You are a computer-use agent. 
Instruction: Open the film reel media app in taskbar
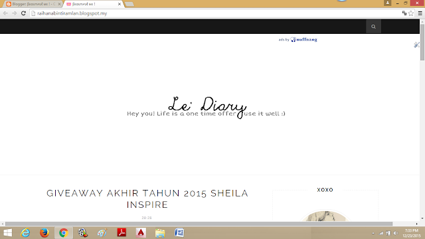pyautogui.click(x=82, y=233)
